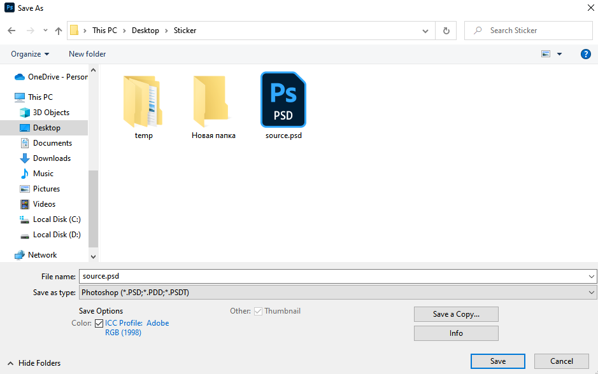Select This PC in navigation pane
The image size is (598, 374).
click(x=34, y=97)
